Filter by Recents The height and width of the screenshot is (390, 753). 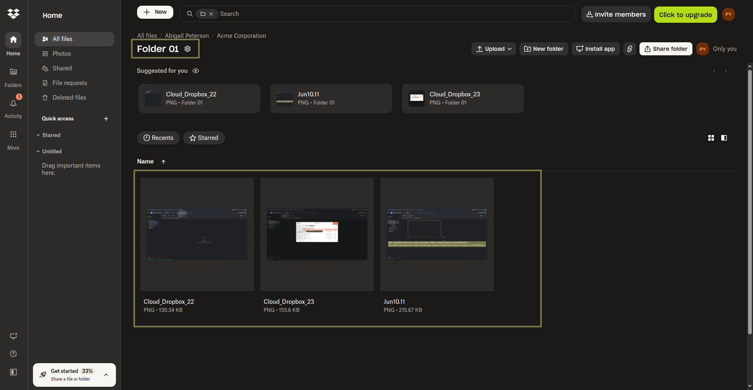click(158, 138)
